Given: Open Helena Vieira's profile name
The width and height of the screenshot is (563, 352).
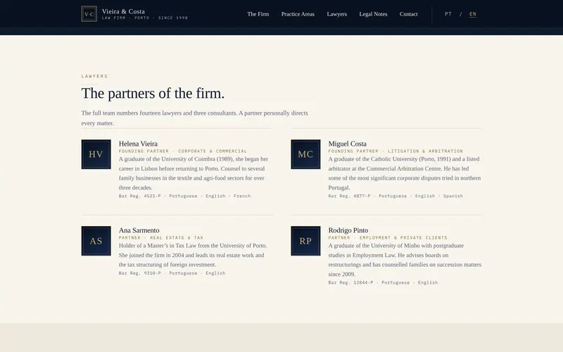Looking at the screenshot, I should tap(138, 144).
